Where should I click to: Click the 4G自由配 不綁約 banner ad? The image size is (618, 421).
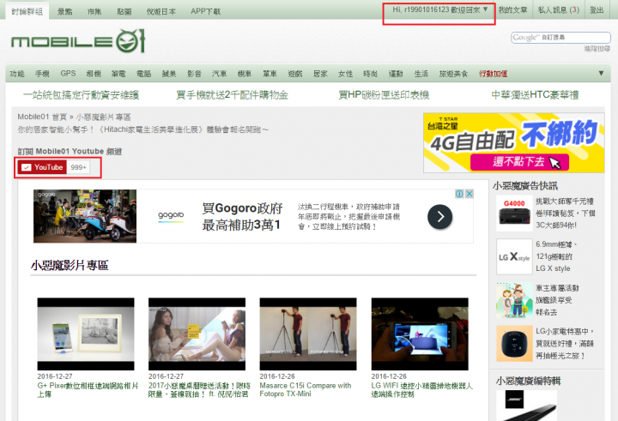pos(513,142)
